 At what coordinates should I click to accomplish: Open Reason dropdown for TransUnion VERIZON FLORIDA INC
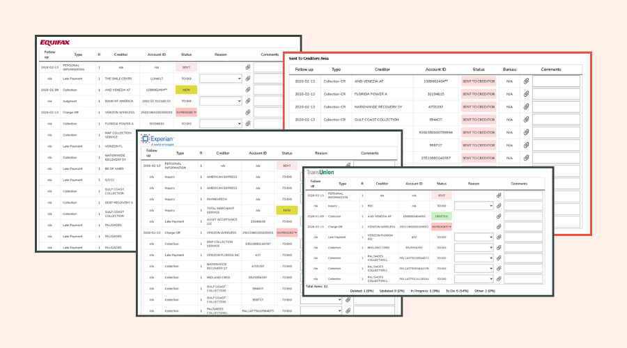tap(474, 237)
